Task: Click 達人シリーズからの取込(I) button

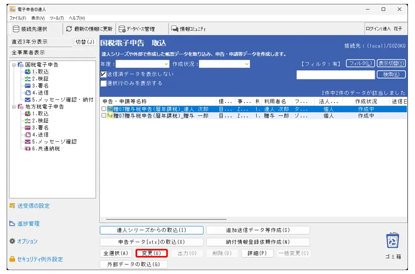Action: pyautogui.click(x=151, y=230)
